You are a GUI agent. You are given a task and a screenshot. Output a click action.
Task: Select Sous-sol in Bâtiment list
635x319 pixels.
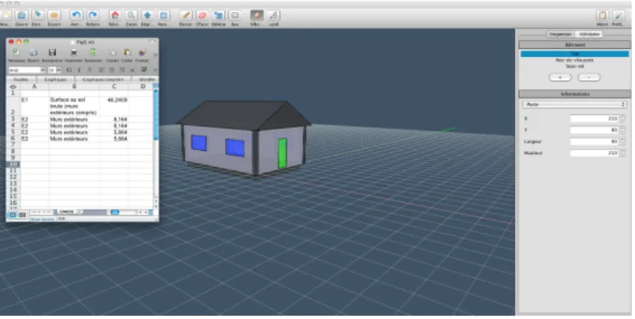(574, 66)
